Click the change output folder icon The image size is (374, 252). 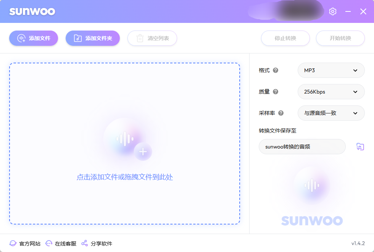point(360,147)
